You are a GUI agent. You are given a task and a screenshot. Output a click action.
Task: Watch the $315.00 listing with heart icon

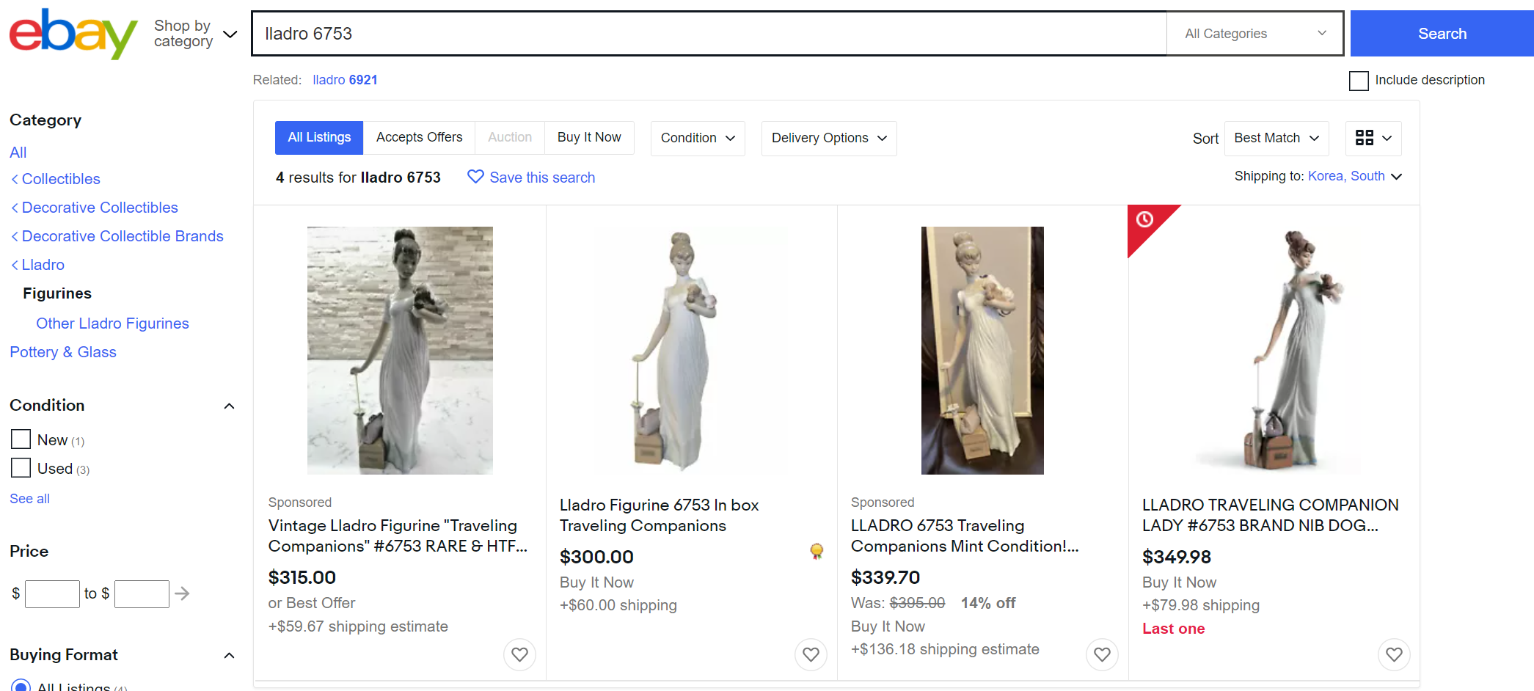(x=519, y=654)
